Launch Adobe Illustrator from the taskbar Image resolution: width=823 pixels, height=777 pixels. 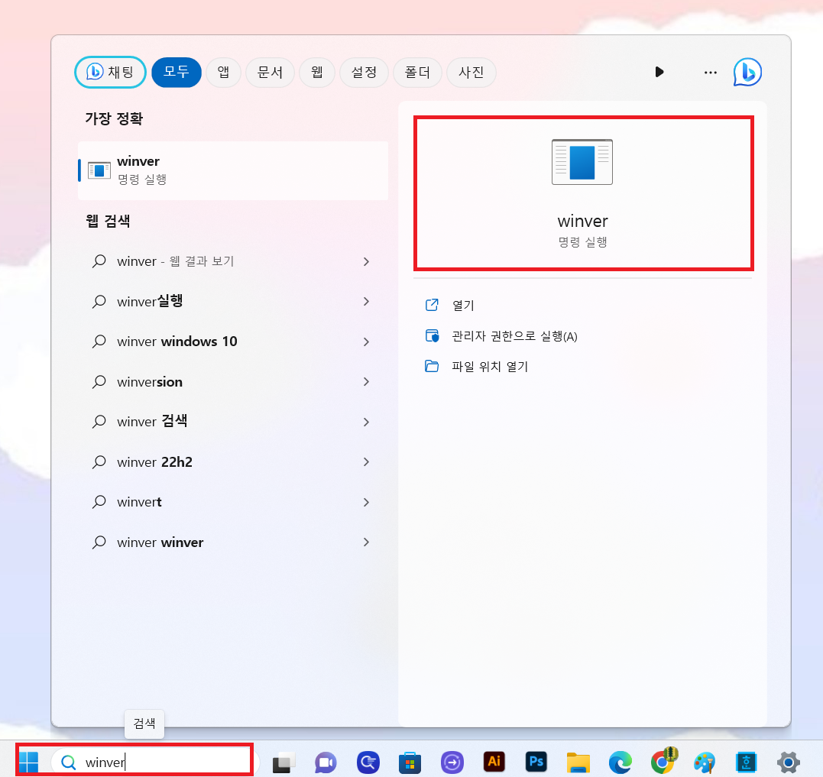494,762
